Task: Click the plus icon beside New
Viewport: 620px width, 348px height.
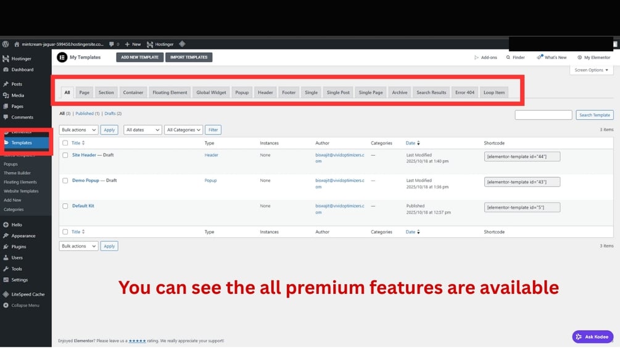Action: [x=127, y=44]
